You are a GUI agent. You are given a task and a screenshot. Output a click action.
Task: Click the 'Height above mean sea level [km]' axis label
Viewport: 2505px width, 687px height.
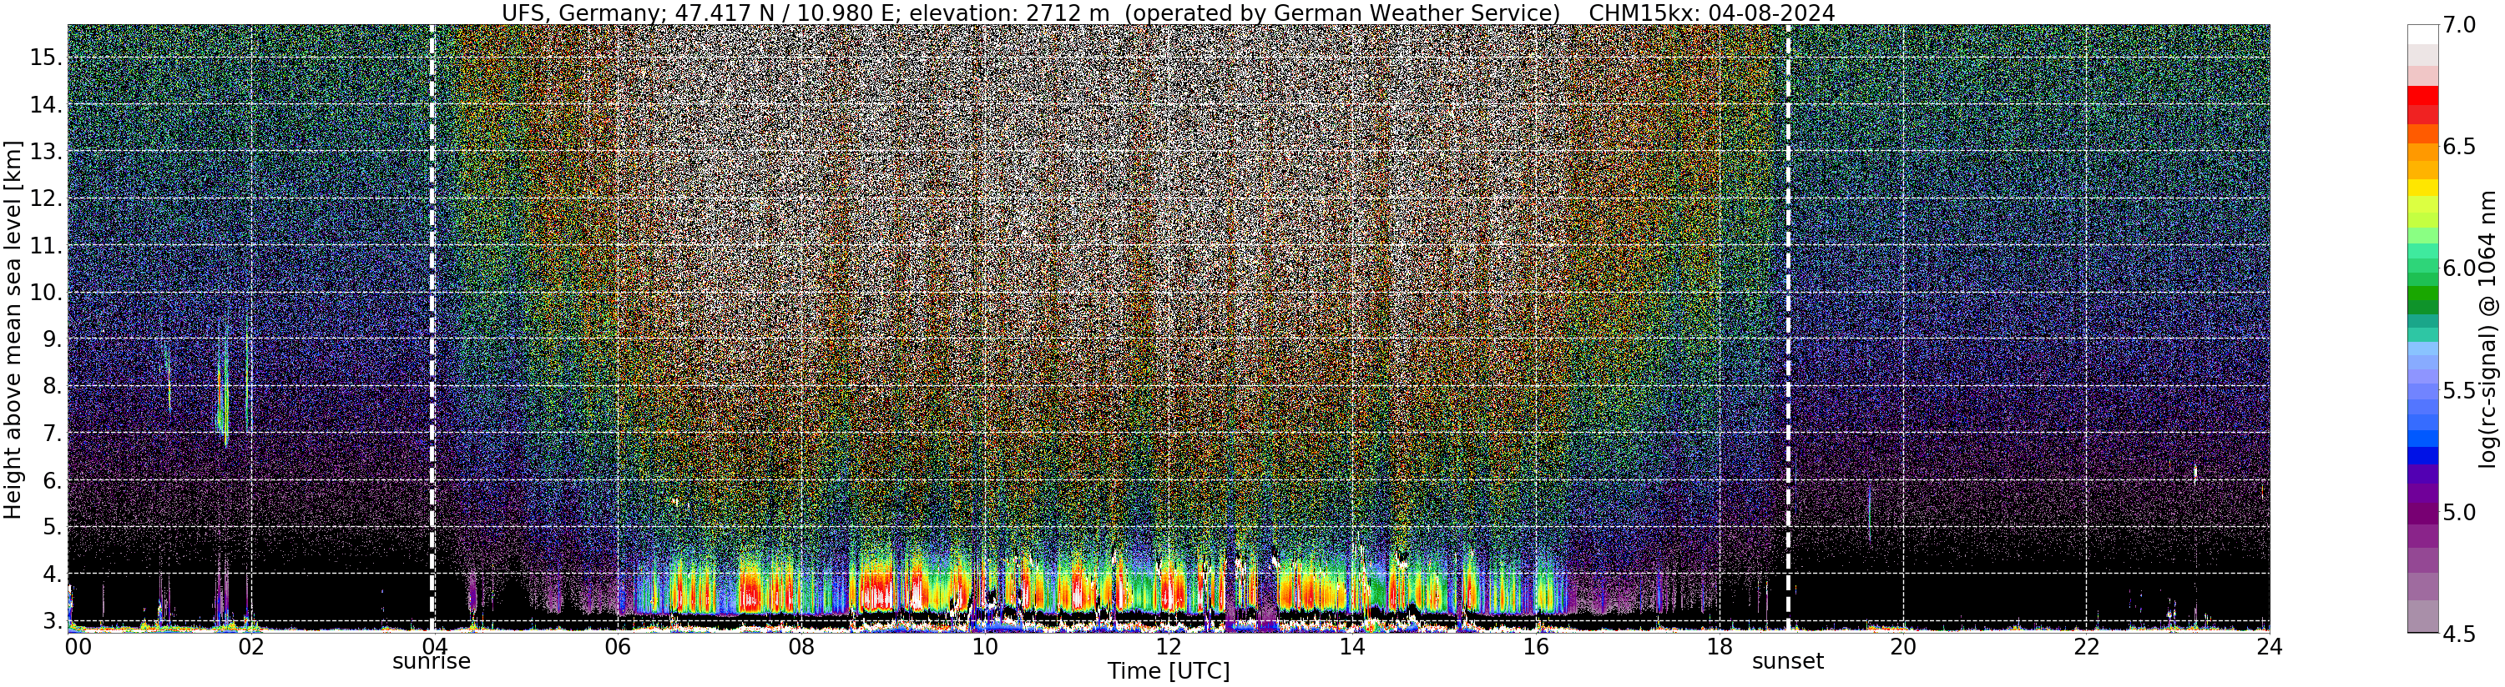13,328
